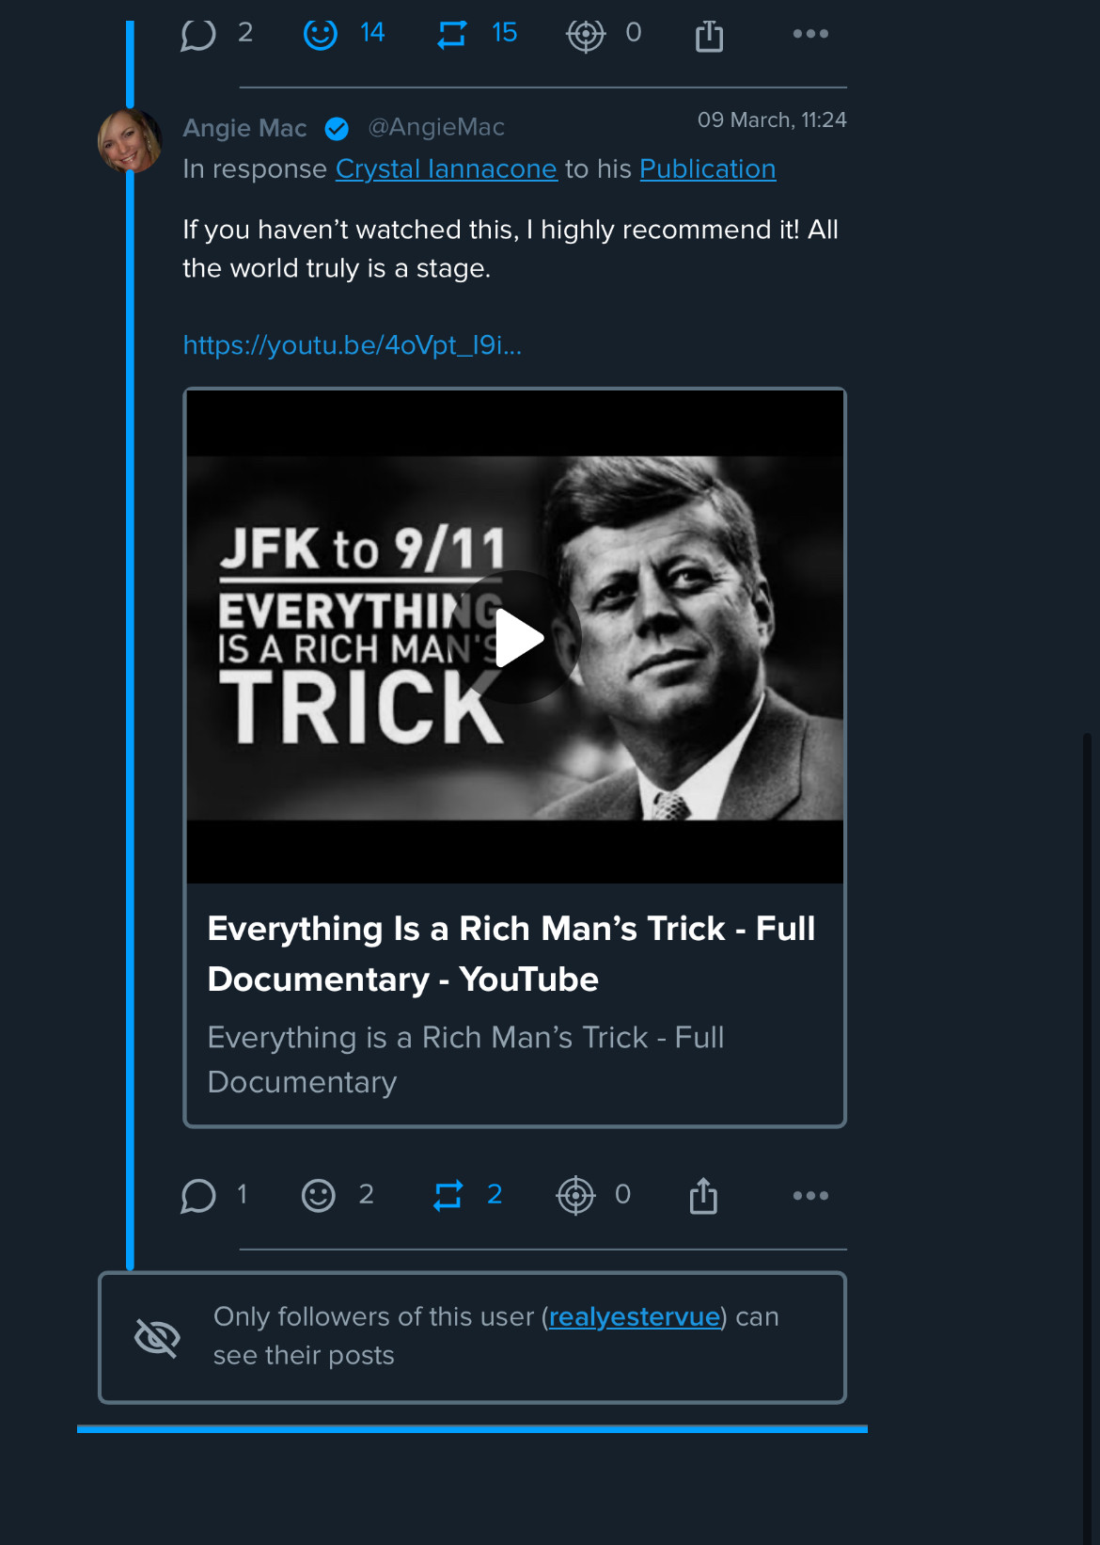
Task: Open the Crystal Iannacone profile link
Action: [446, 169]
